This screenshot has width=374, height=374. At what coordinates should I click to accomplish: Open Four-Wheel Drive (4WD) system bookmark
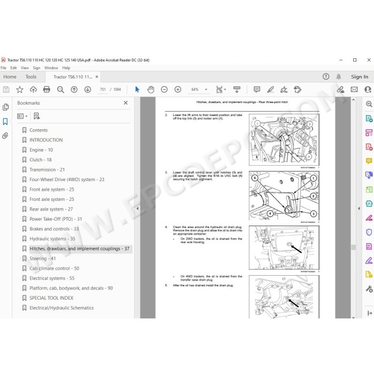click(67, 180)
